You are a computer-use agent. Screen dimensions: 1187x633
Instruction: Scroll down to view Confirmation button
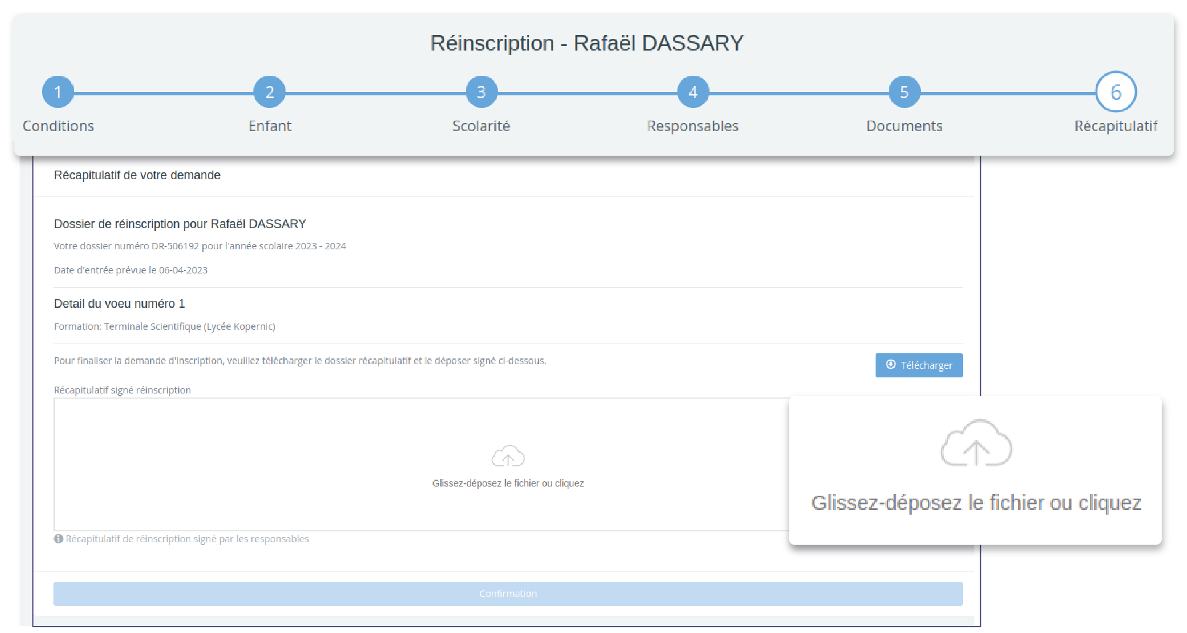coord(507,592)
